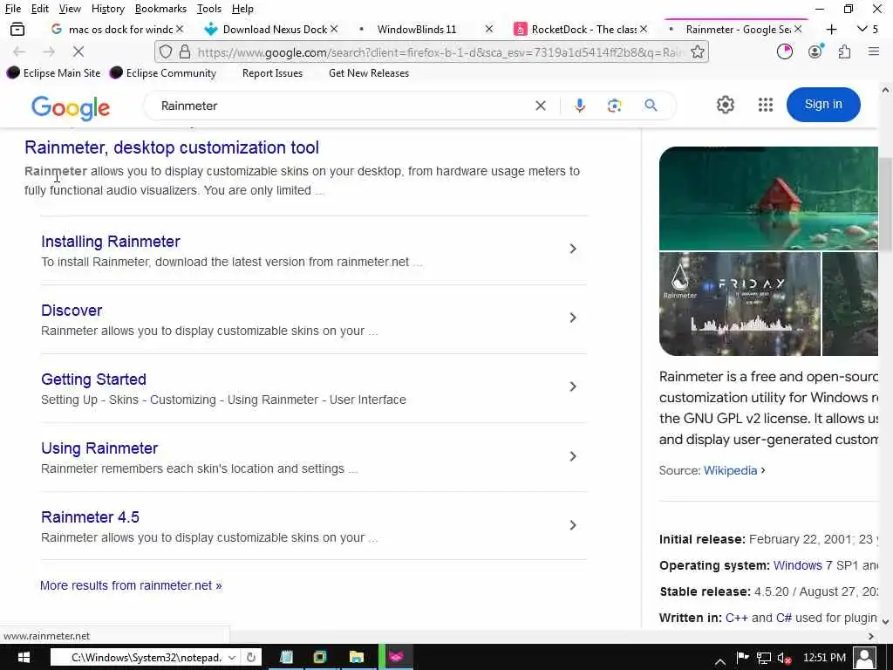Open the File menu

(13, 9)
